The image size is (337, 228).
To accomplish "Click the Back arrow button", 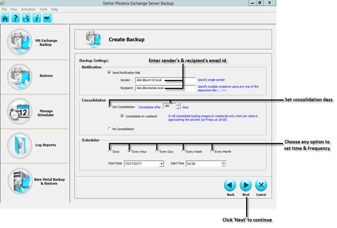I will [230, 185].
